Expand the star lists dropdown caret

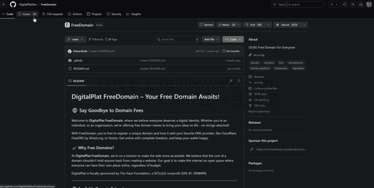coord(304,25)
